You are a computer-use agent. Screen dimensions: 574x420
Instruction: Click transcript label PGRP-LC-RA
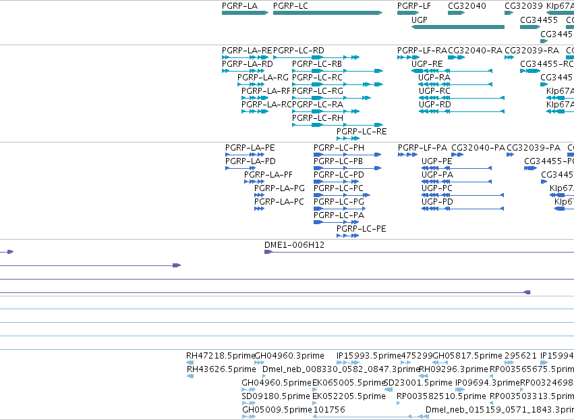318,105
